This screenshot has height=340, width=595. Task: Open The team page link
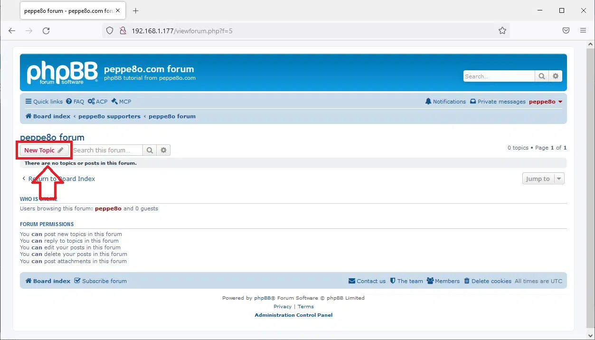click(406, 281)
